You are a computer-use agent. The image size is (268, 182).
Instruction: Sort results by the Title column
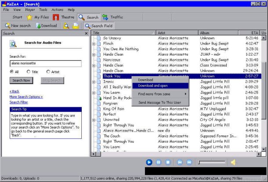point(123,33)
